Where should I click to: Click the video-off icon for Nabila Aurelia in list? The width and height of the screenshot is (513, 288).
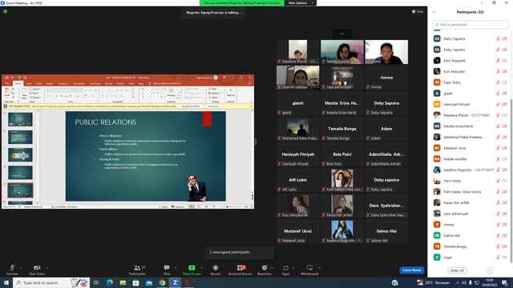click(x=504, y=159)
